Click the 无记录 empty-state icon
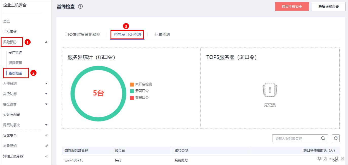Image resolution: width=348 pixels, height=165 pixels. click(270, 90)
